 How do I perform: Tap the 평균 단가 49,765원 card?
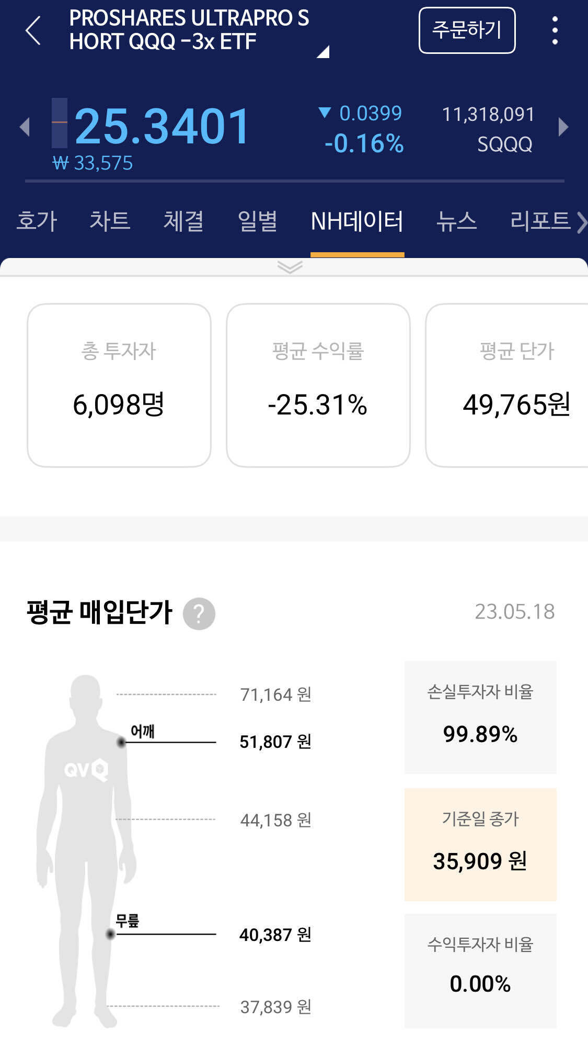[507, 385]
